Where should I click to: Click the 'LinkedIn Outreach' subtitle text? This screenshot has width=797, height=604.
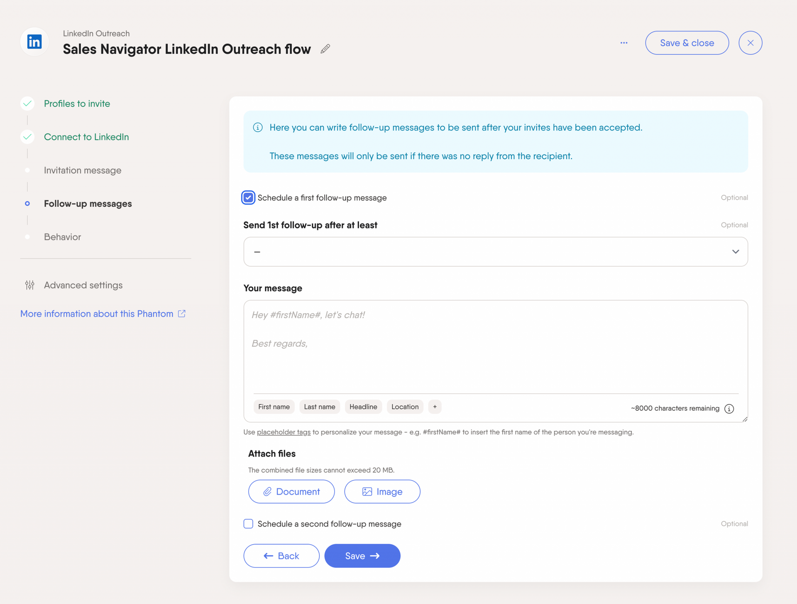[x=96, y=33]
